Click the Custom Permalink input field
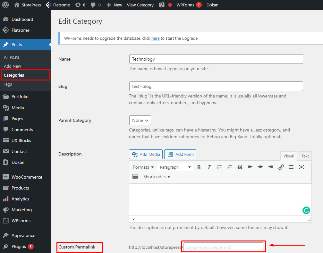This screenshot has height=253, width=323. pyautogui.click(x=223, y=247)
